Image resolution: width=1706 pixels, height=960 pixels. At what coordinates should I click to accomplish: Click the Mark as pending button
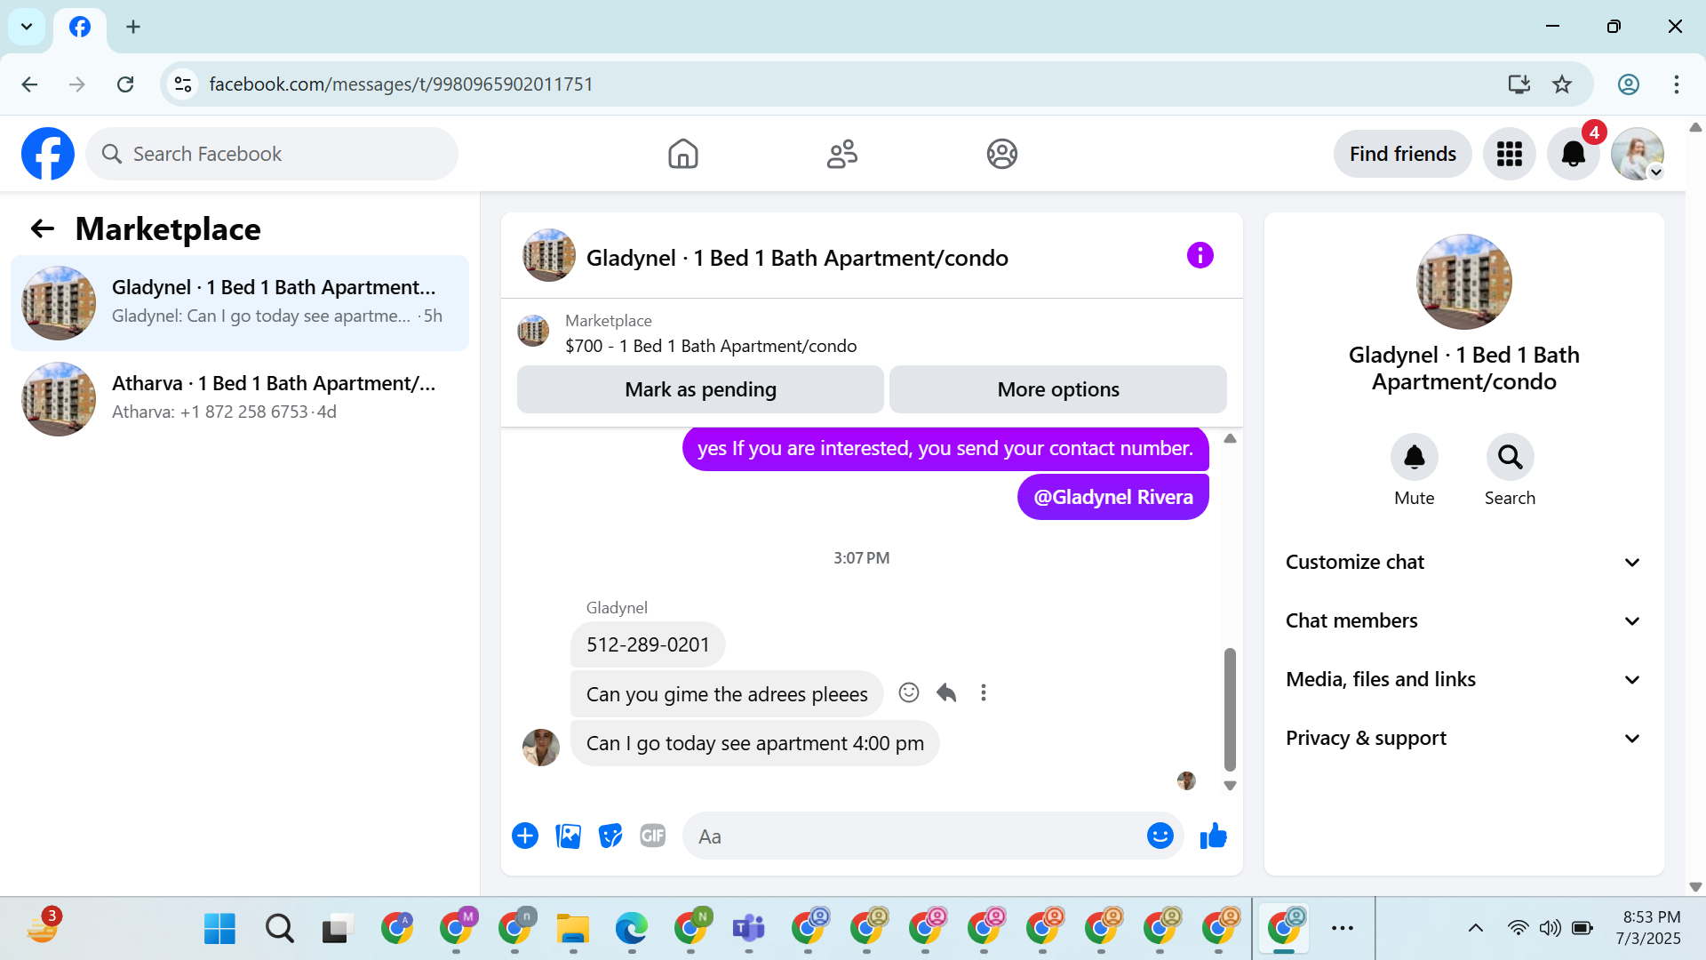(700, 390)
